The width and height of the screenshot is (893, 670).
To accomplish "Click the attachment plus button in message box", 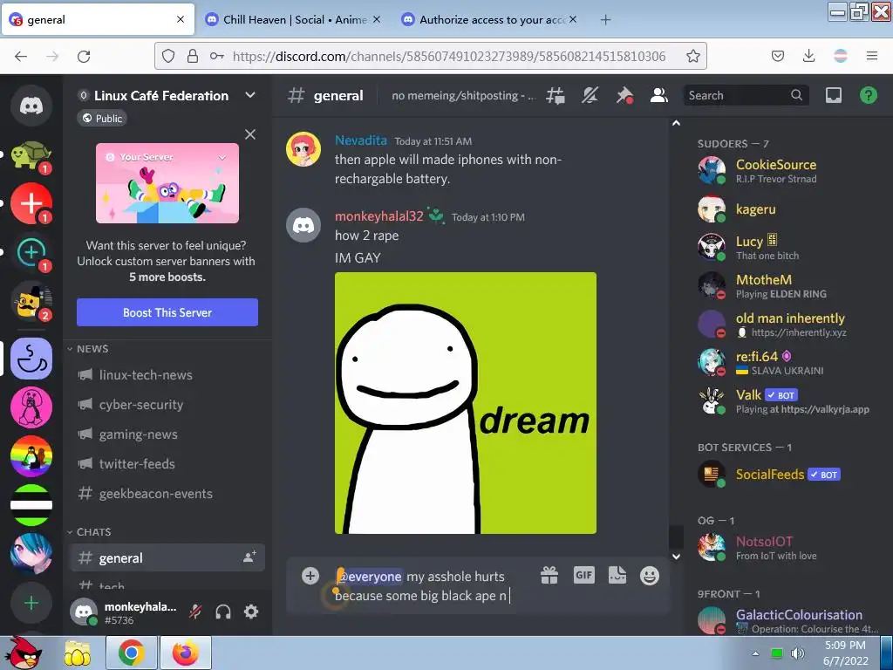I will [x=310, y=576].
